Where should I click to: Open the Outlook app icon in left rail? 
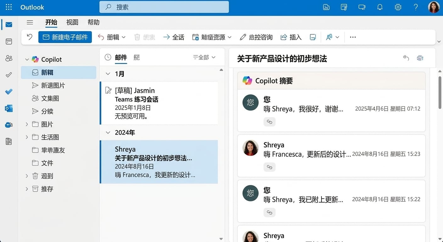pyautogui.click(x=9, y=108)
